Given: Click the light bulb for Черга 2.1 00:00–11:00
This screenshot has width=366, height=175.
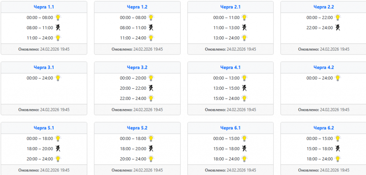Looking at the screenshot, I should 244,17.
